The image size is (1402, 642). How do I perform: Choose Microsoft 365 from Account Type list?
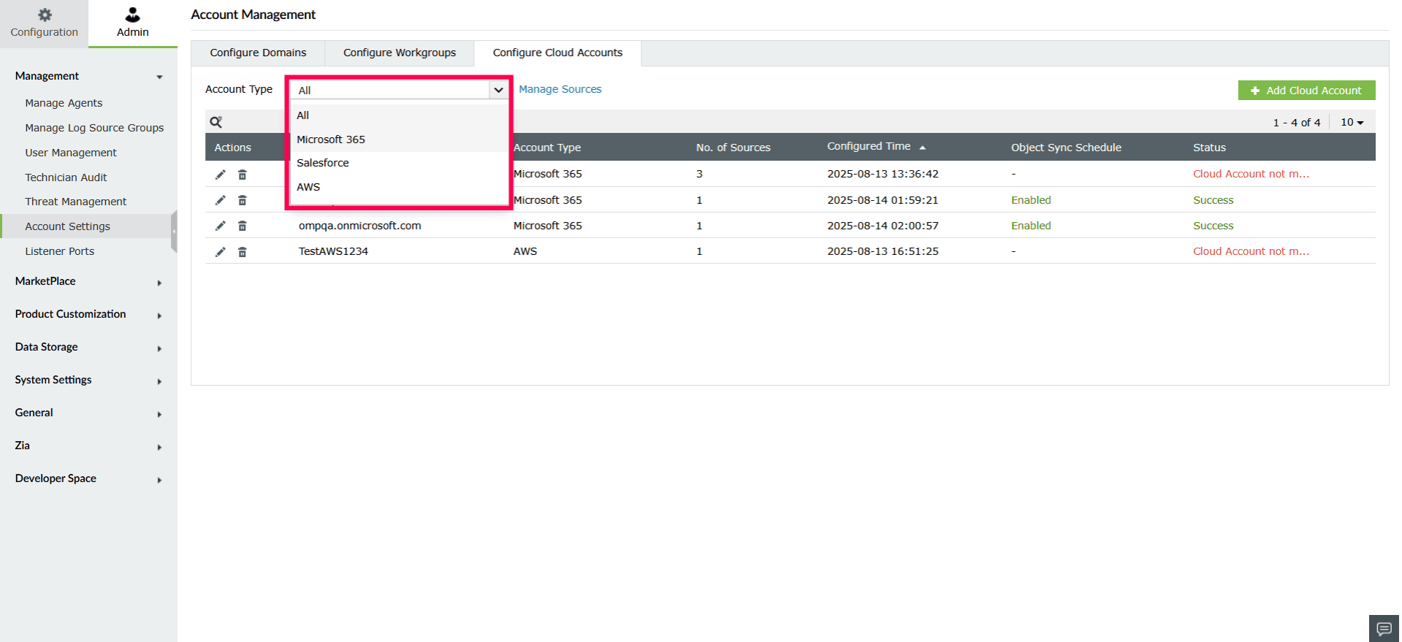pos(399,140)
